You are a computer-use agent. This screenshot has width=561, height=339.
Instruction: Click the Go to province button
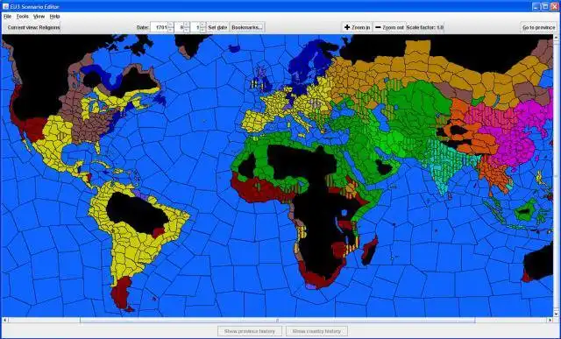539,27
